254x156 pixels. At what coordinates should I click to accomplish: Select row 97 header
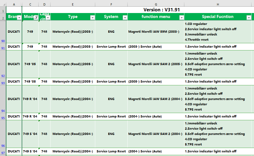click(x=3, y=152)
